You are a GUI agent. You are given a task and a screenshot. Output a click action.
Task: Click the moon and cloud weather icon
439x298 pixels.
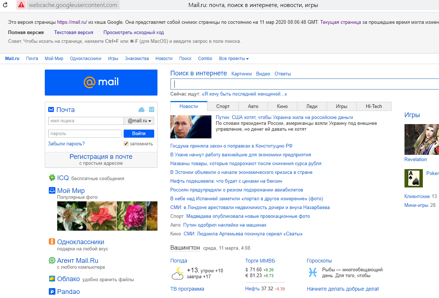(x=177, y=273)
